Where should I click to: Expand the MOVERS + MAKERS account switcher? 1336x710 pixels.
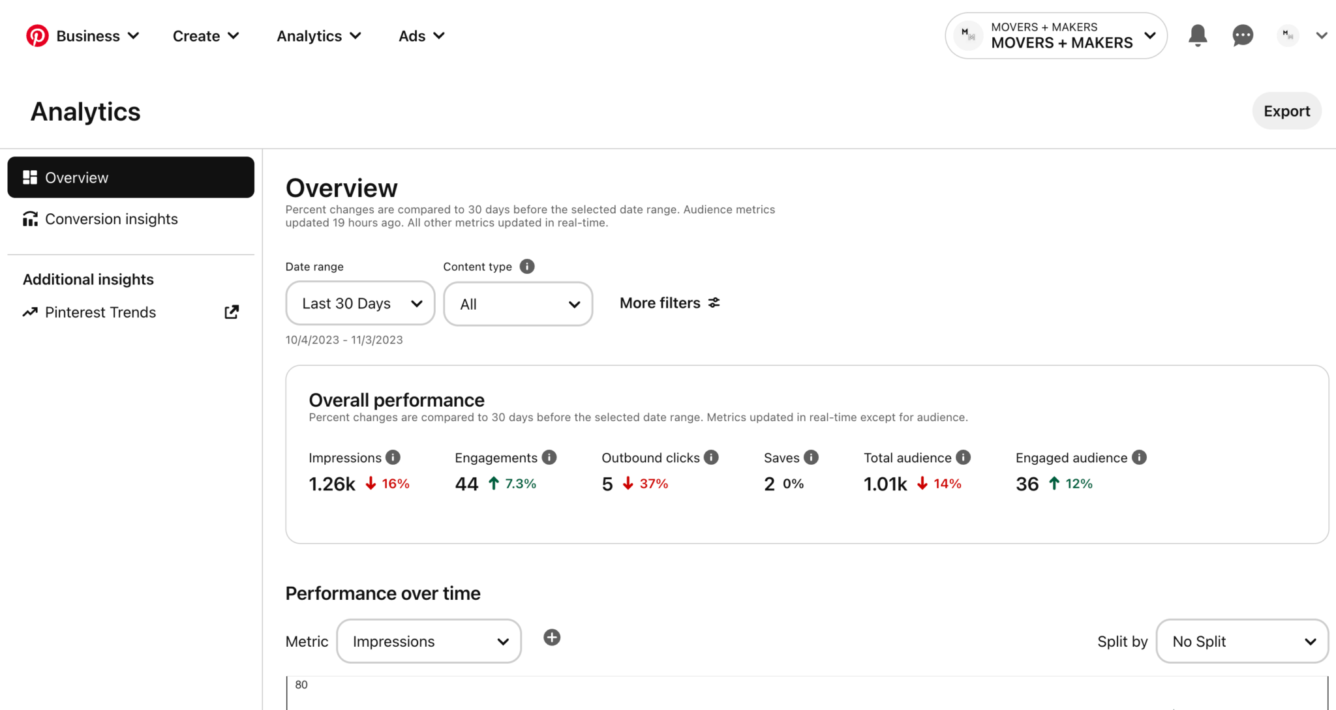pos(1149,36)
